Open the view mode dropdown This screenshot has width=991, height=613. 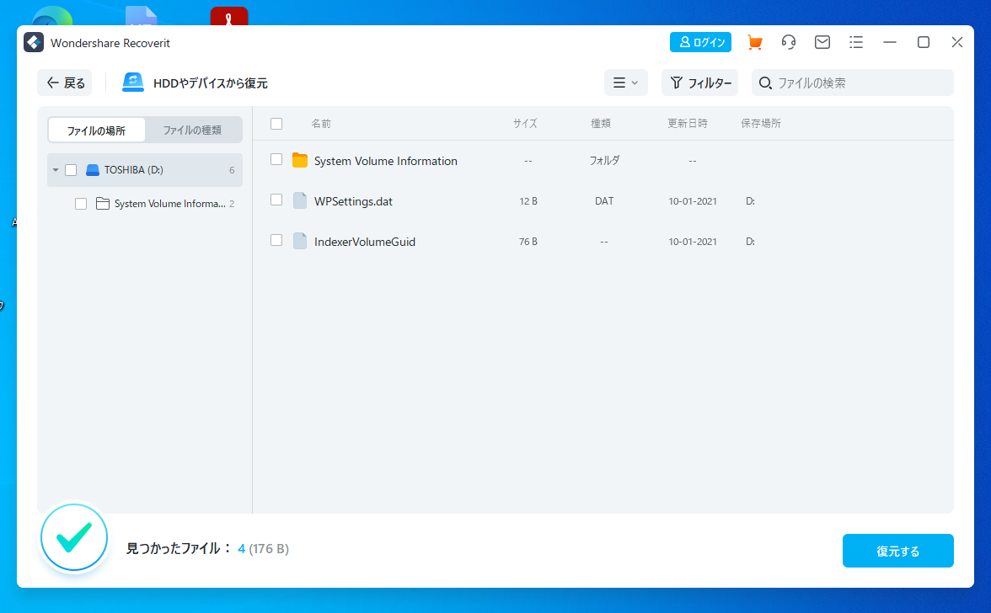point(626,83)
